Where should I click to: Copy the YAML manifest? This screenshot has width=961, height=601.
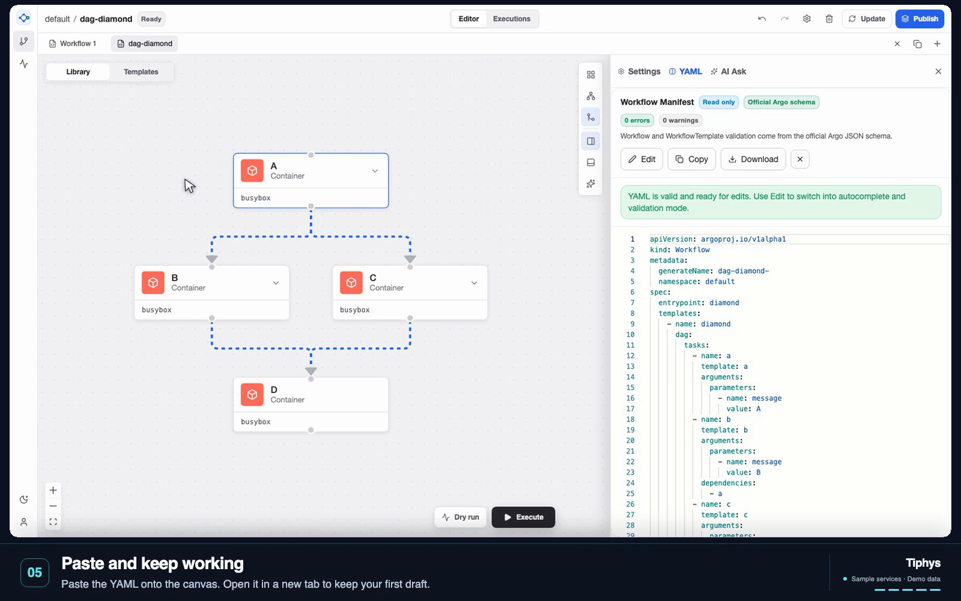coord(691,159)
